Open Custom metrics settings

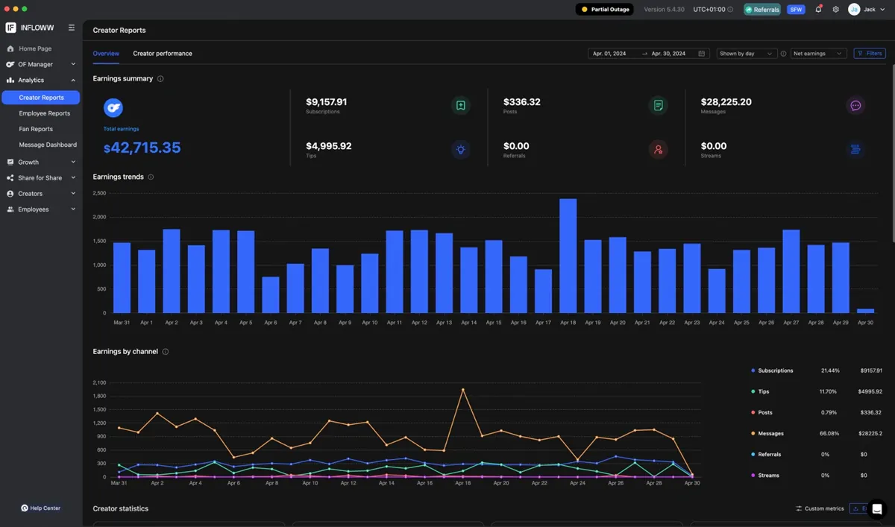tap(820, 508)
